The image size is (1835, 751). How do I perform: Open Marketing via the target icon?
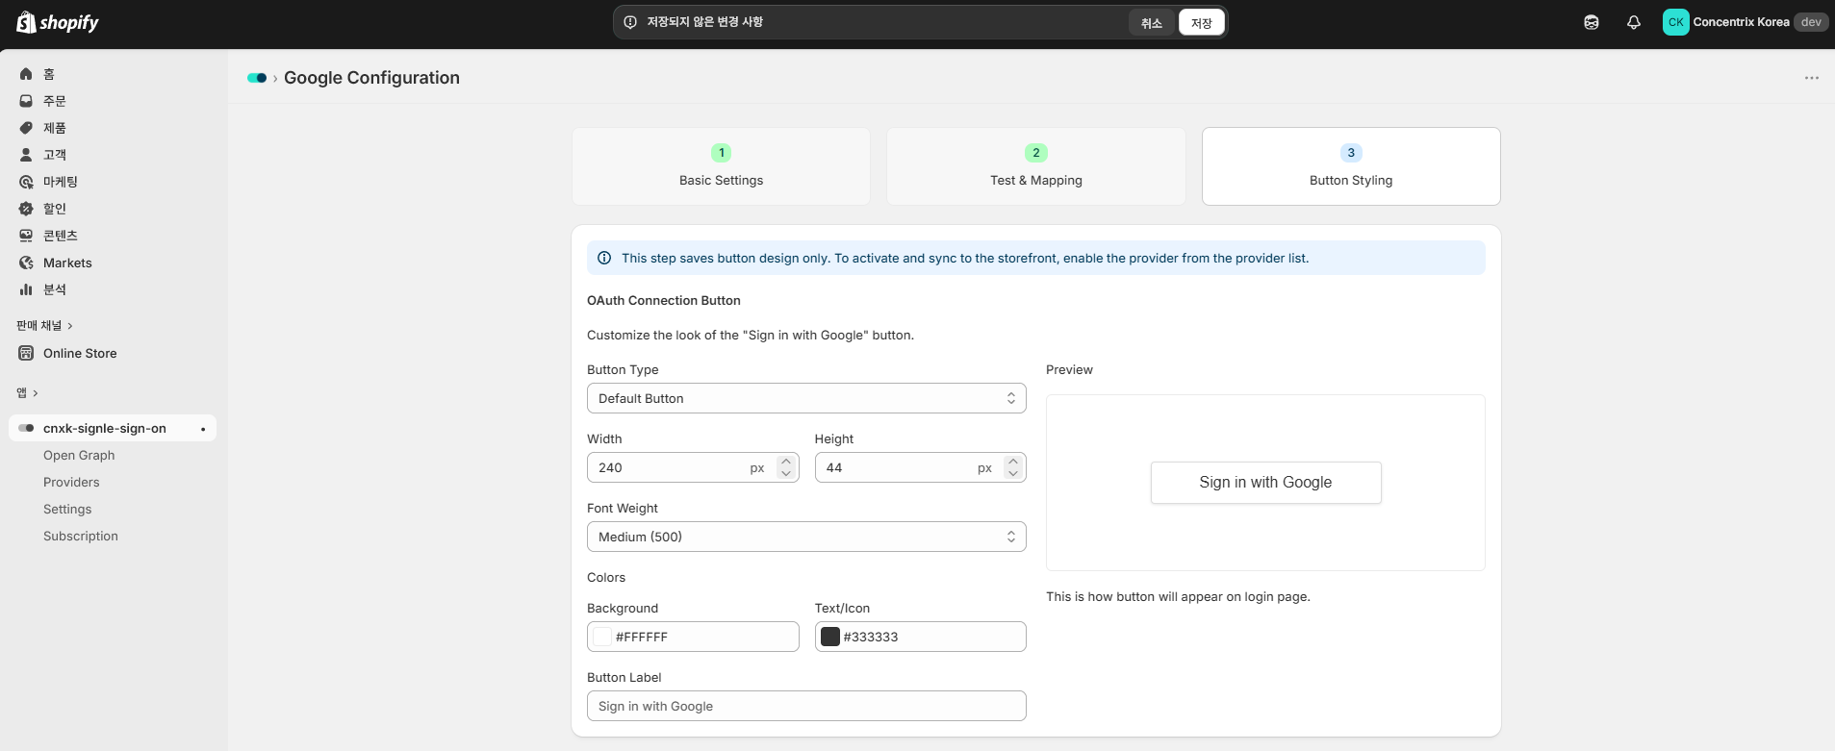pos(26,182)
